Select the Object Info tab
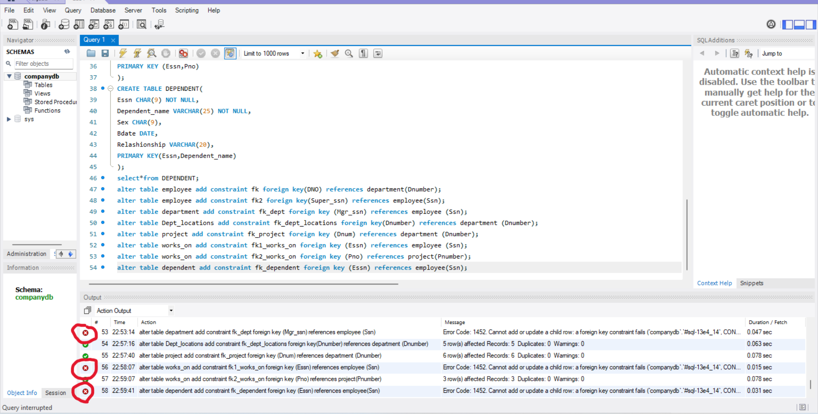This screenshot has height=414, width=818. pos(22,393)
